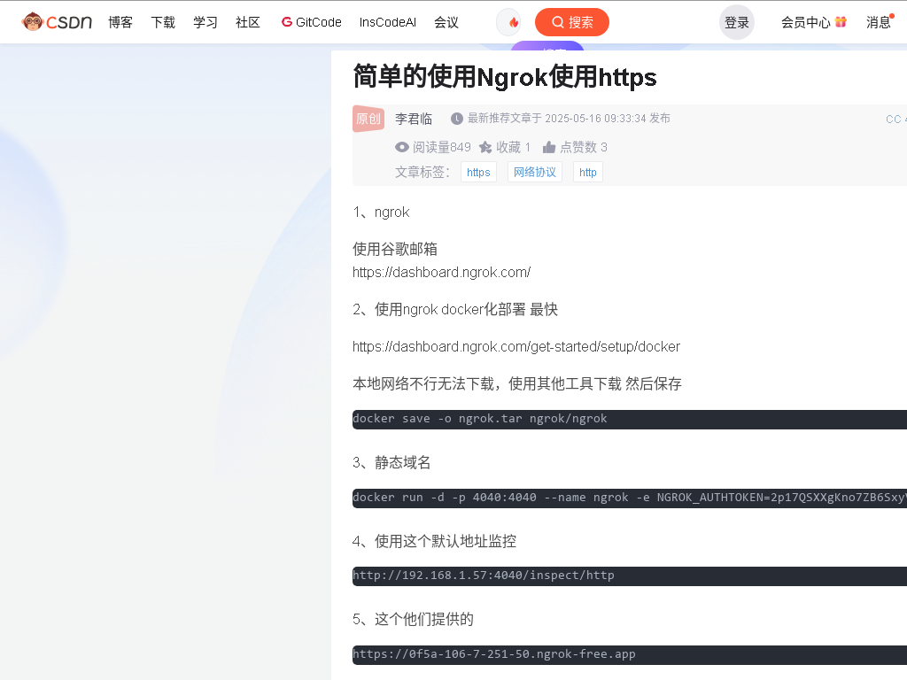Click the 收藏 1 count text
This screenshot has width=907, height=680.
click(x=513, y=148)
